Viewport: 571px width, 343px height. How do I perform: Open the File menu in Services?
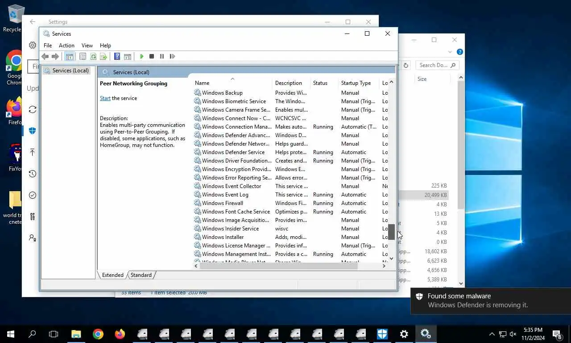(x=48, y=46)
